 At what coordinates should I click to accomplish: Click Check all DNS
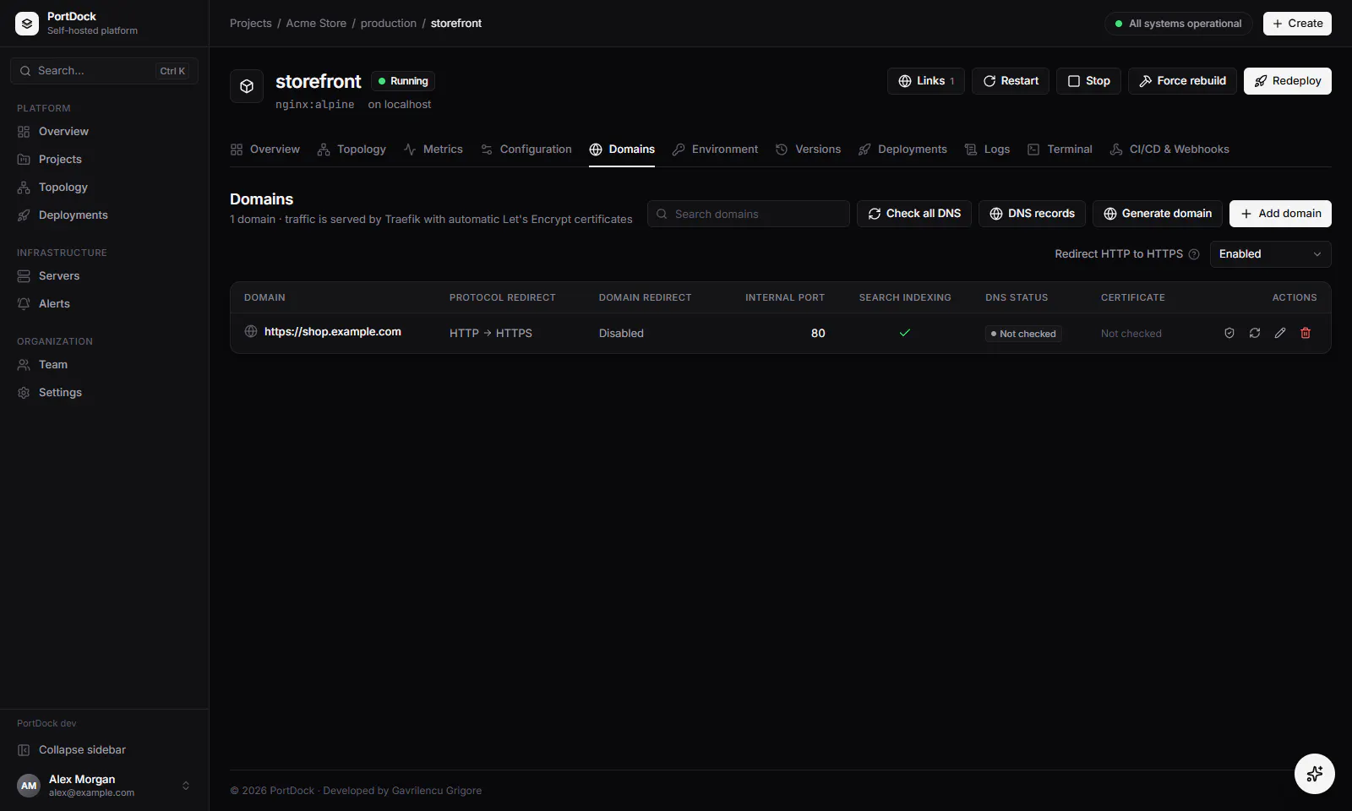[914, 214]
